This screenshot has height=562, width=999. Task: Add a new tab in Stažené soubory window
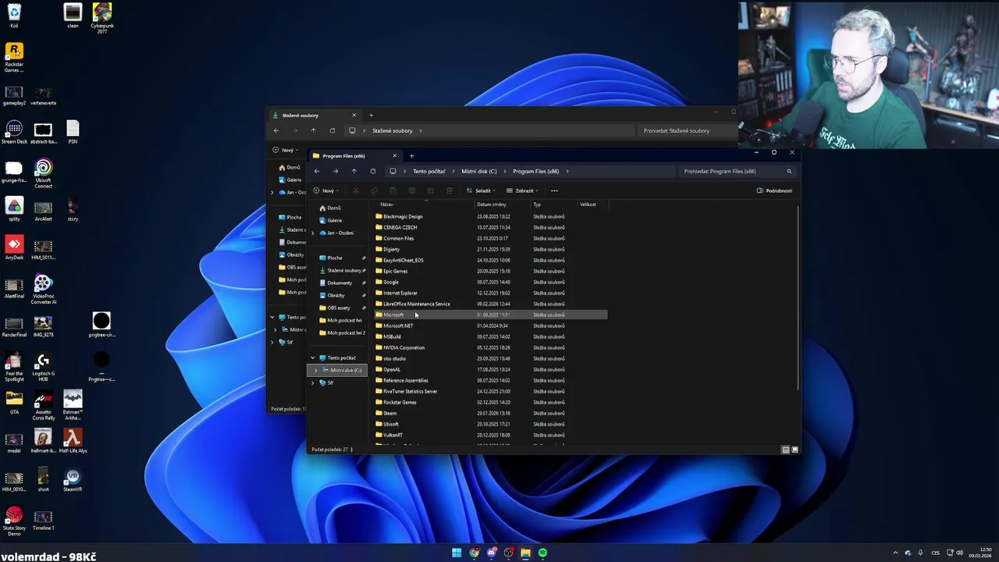[x=371, y=116]
